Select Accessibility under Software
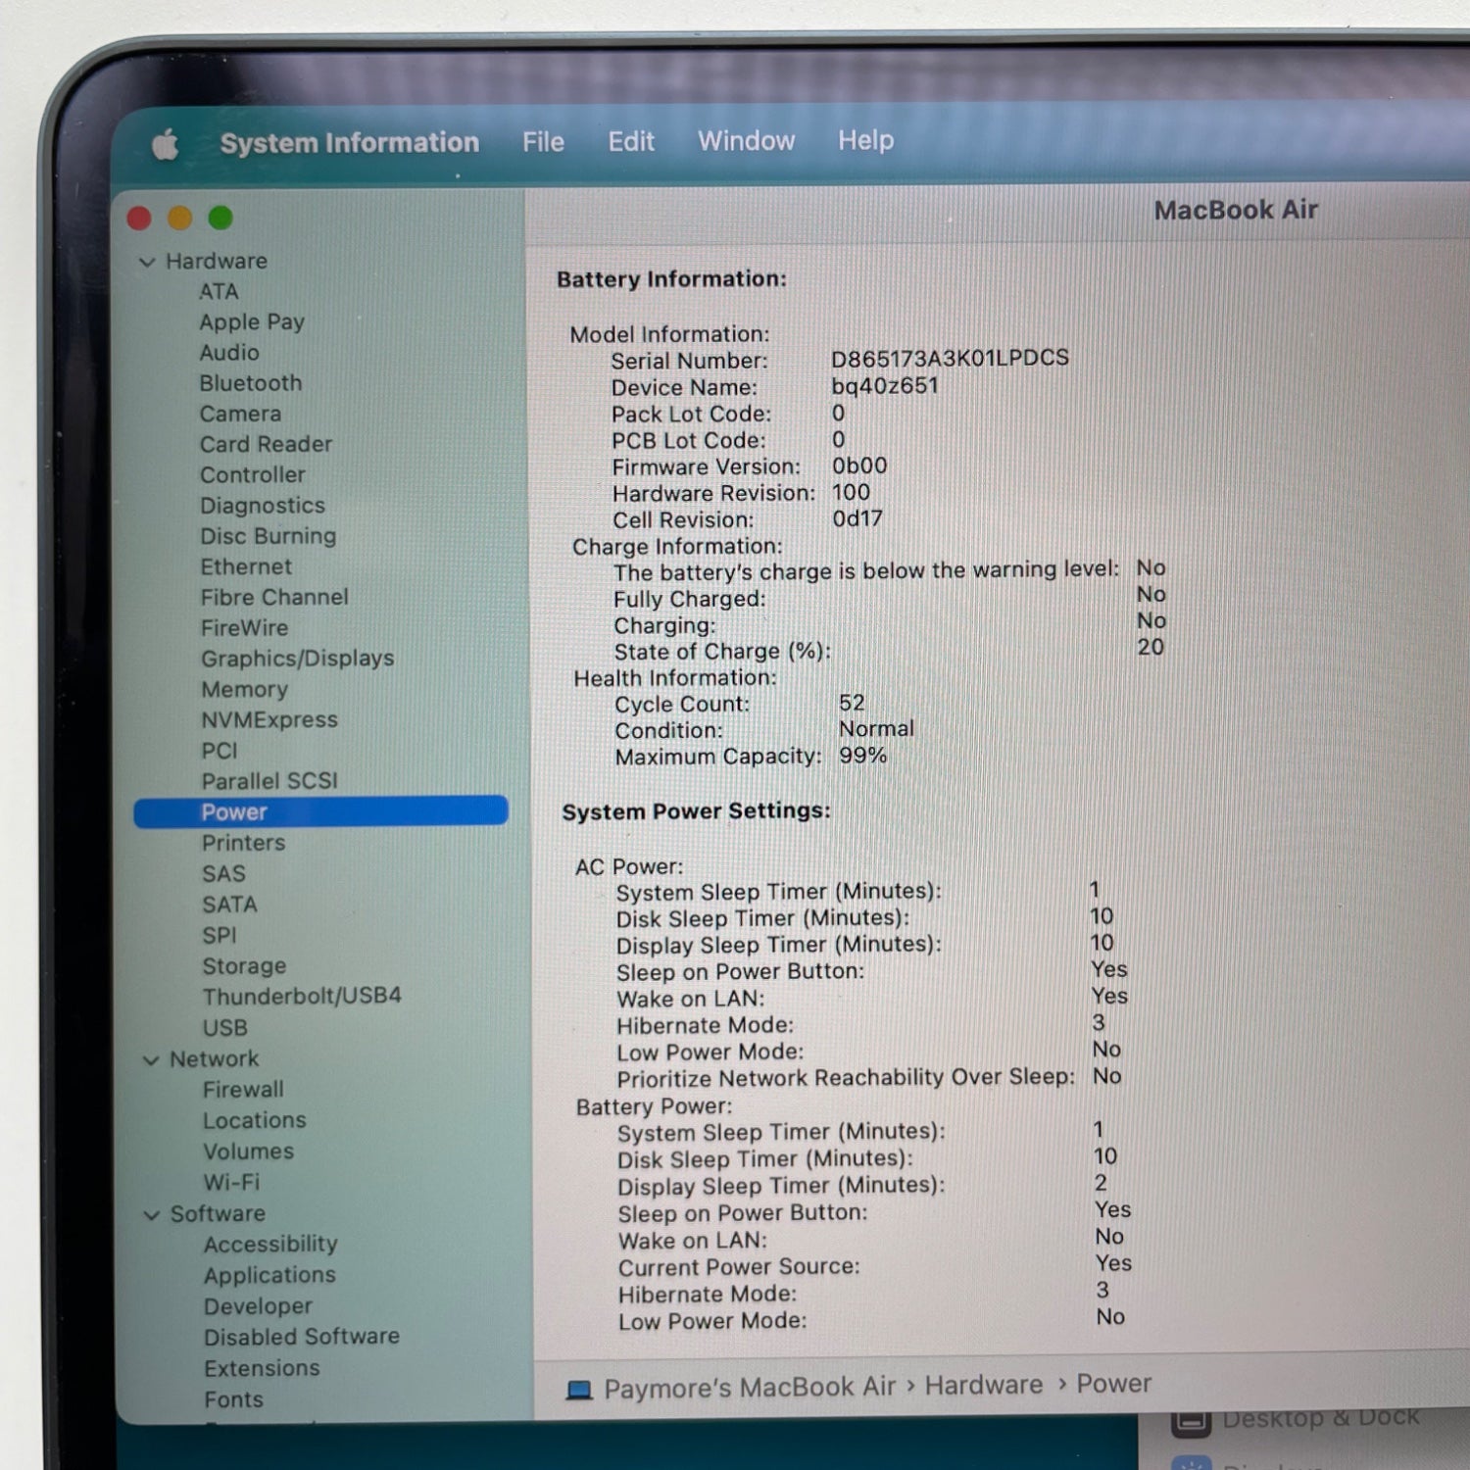 (270, 1245)
